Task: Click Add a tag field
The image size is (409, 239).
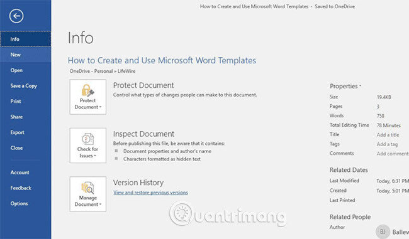Action: (x=387, y=144)
